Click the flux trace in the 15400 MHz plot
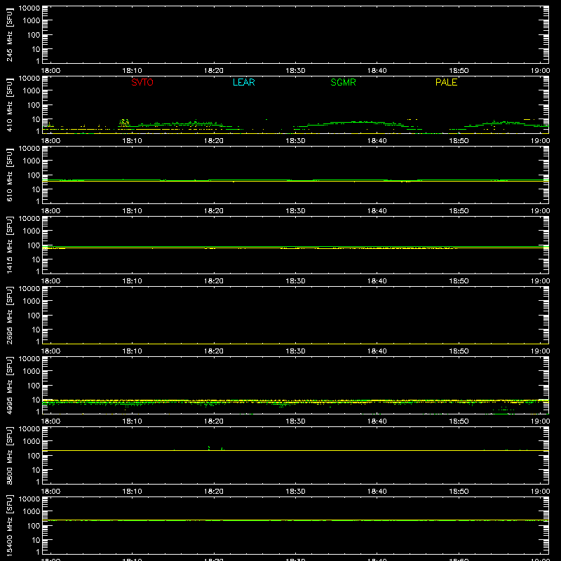 point(295,520)
